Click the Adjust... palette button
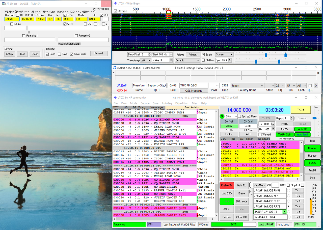The image size is (323, 230). tap(193, 54)
